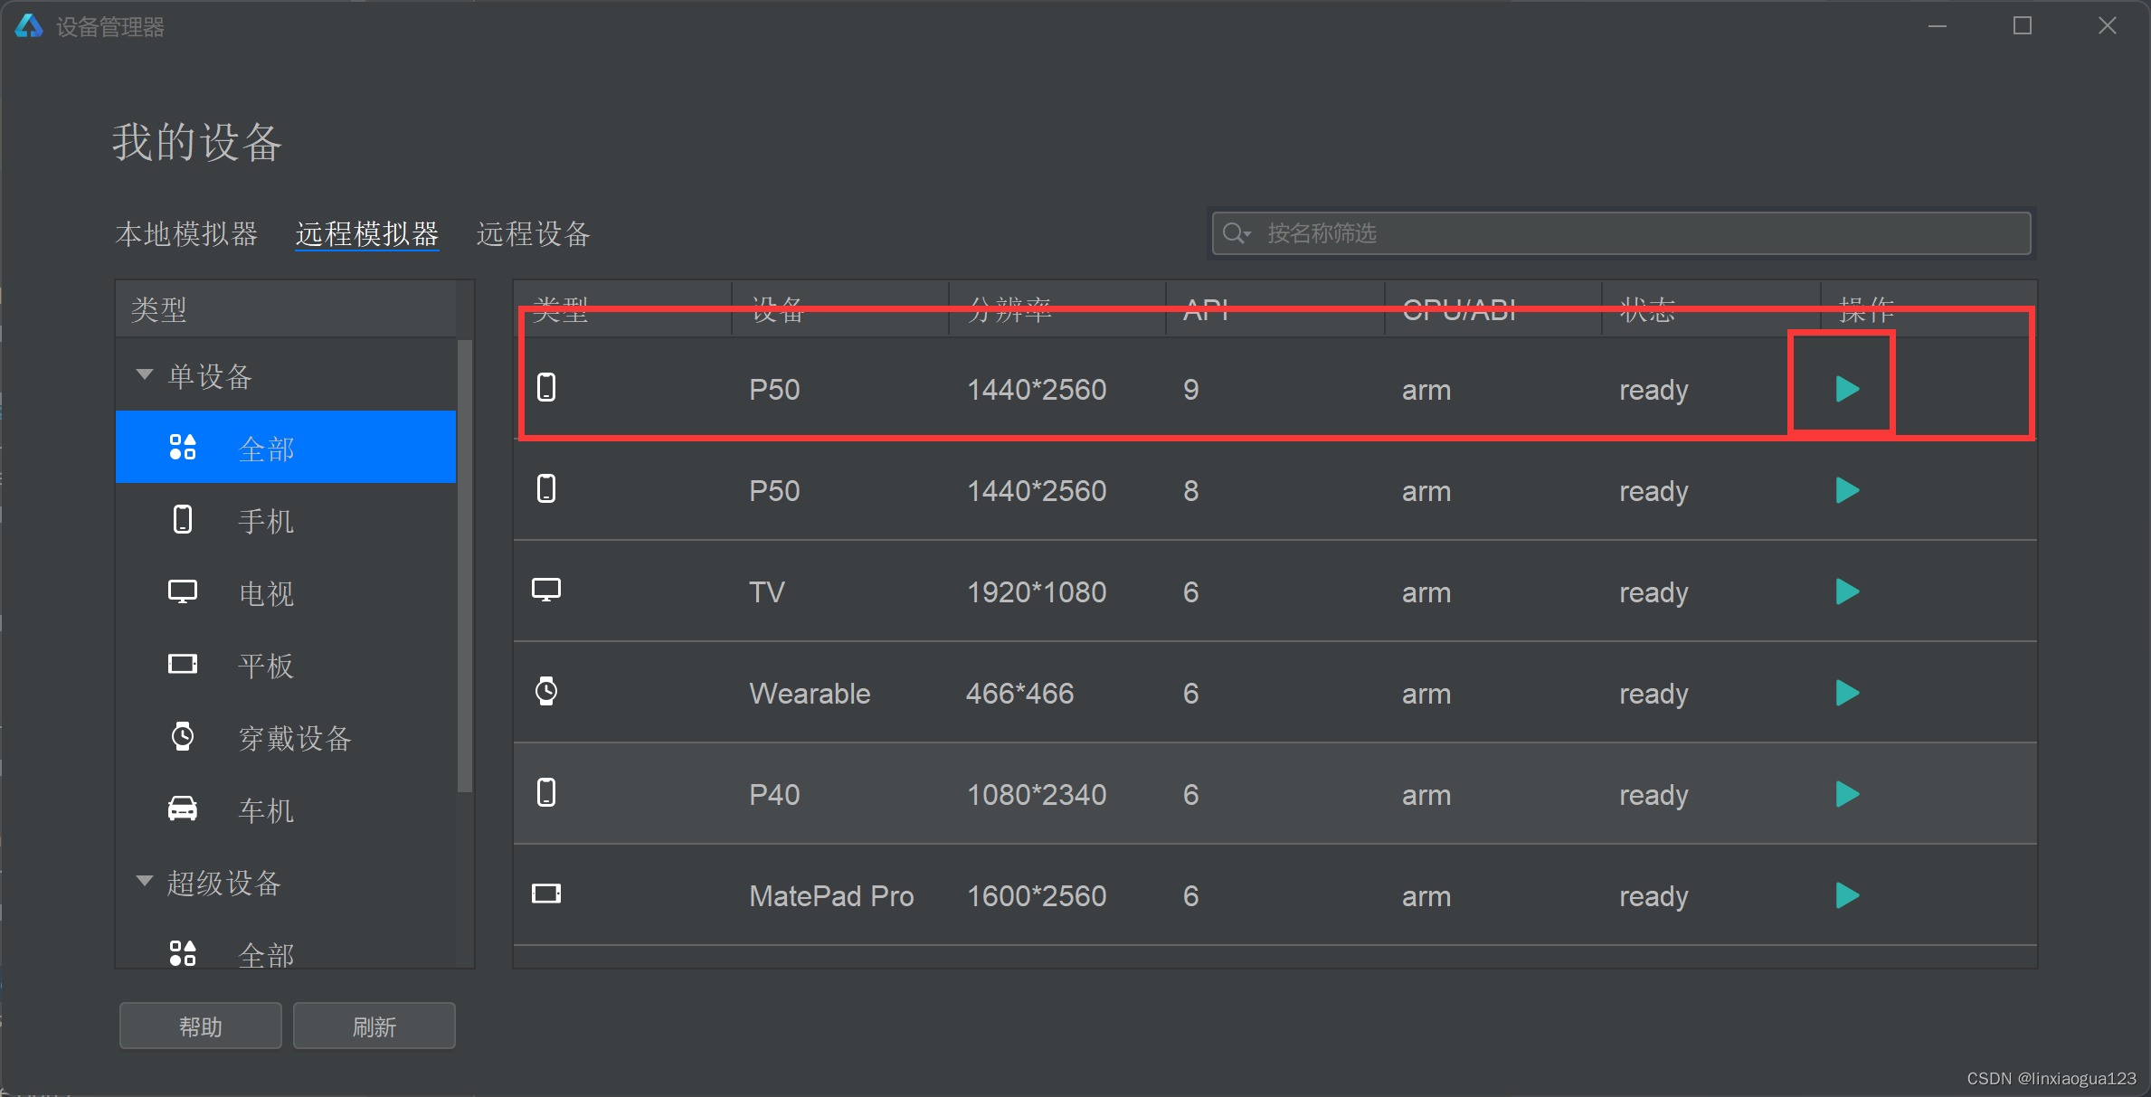Image resolution: width=2151 pixels, height=1097 pixels.
Task: Open the 远程模拟器 tab
Action: pos(367,234)
